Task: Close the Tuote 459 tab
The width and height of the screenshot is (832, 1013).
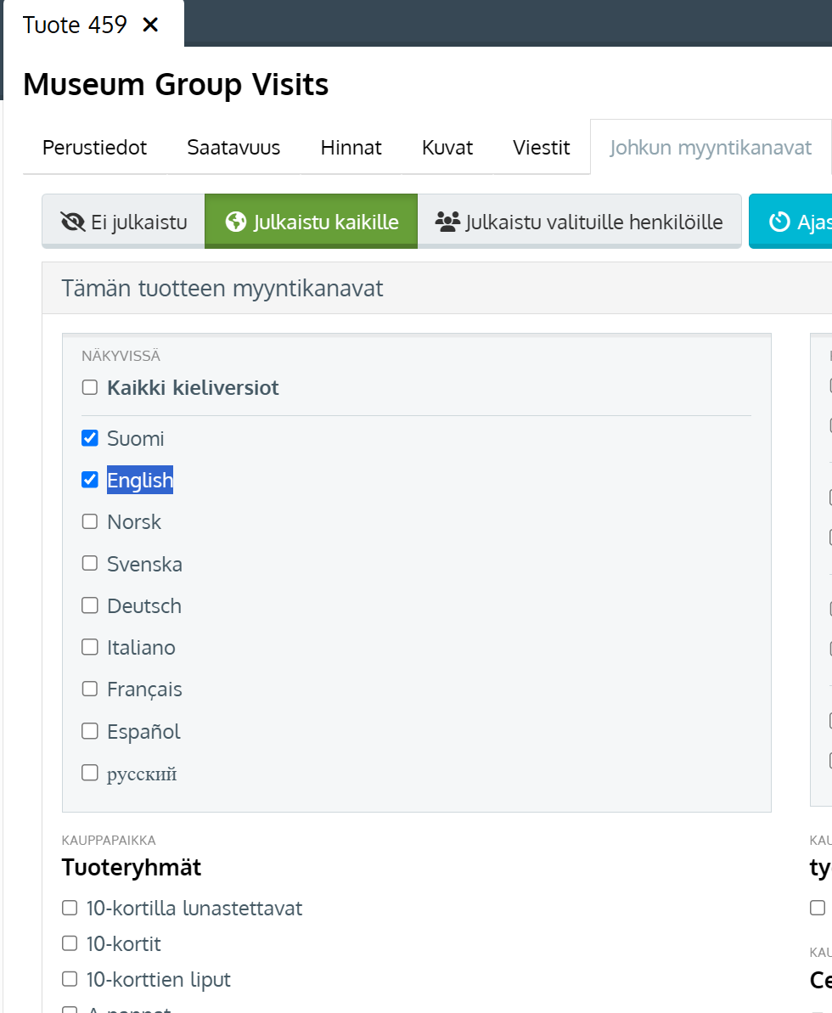Action: point(150,25)
